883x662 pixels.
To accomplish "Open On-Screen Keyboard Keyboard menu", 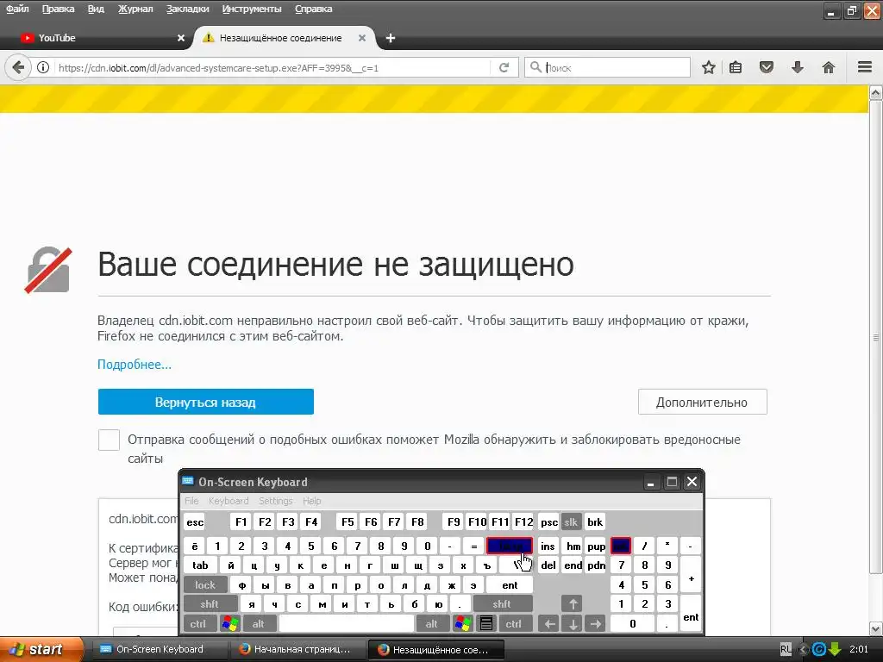I will [x=228, y=501].
